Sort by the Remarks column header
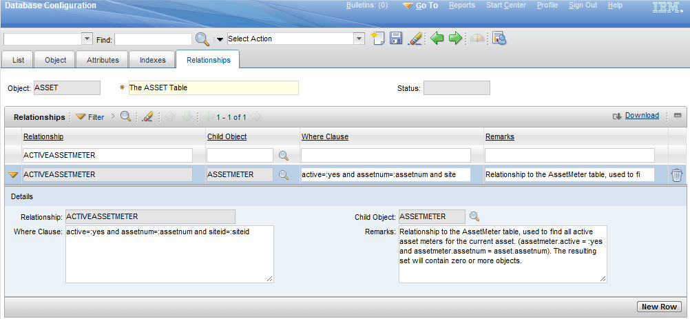The width and height of the screenshot is (690, 319). click(500, 137)
